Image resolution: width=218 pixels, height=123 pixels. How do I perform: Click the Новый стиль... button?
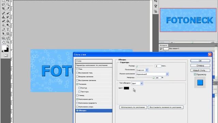(200, 70)
